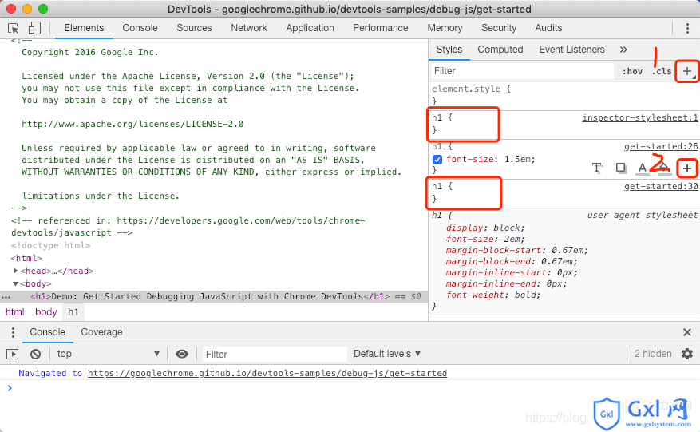Open the console drawer three-dot menu
Image resolution: width=700 pixels, height=432 pixels.
pyautogui.click(x=13, y=332)
